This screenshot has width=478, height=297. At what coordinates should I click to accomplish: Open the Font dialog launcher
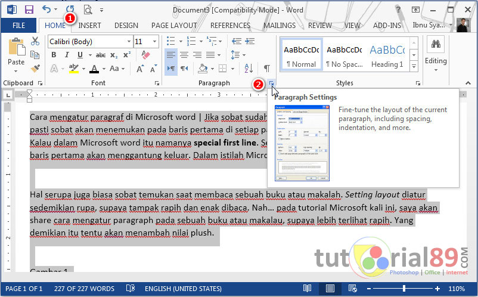coord(157,83)
